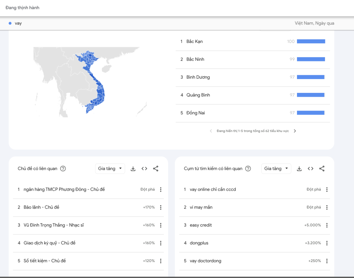Download related topics data as CSV

point(133,169)
